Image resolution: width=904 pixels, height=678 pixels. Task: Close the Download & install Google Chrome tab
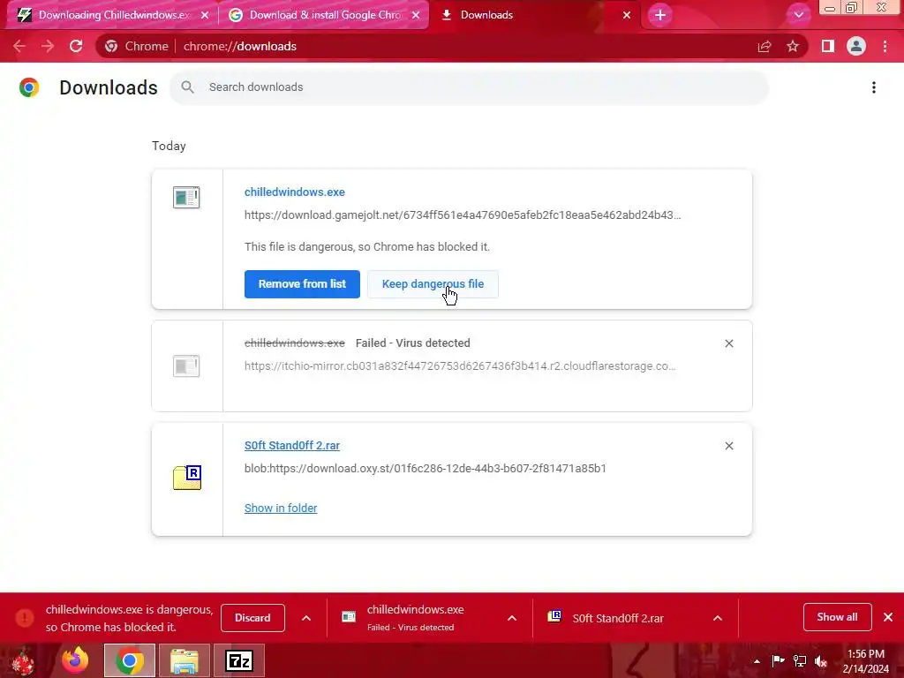click(x=416, y=15)
